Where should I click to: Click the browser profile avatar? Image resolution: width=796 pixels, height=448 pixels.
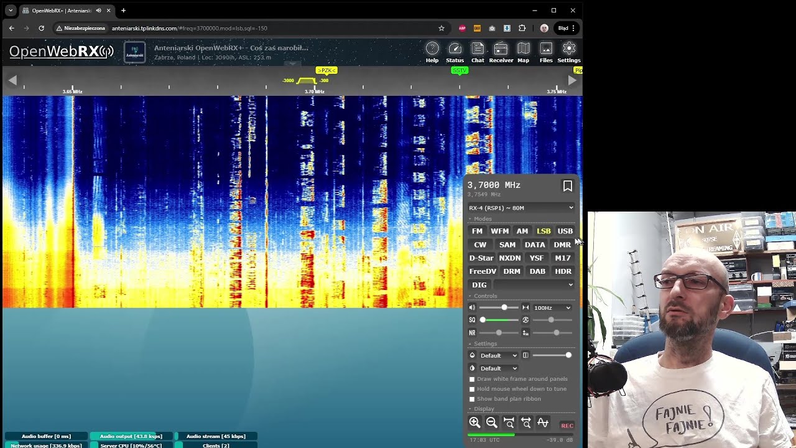tap(544, 28)
